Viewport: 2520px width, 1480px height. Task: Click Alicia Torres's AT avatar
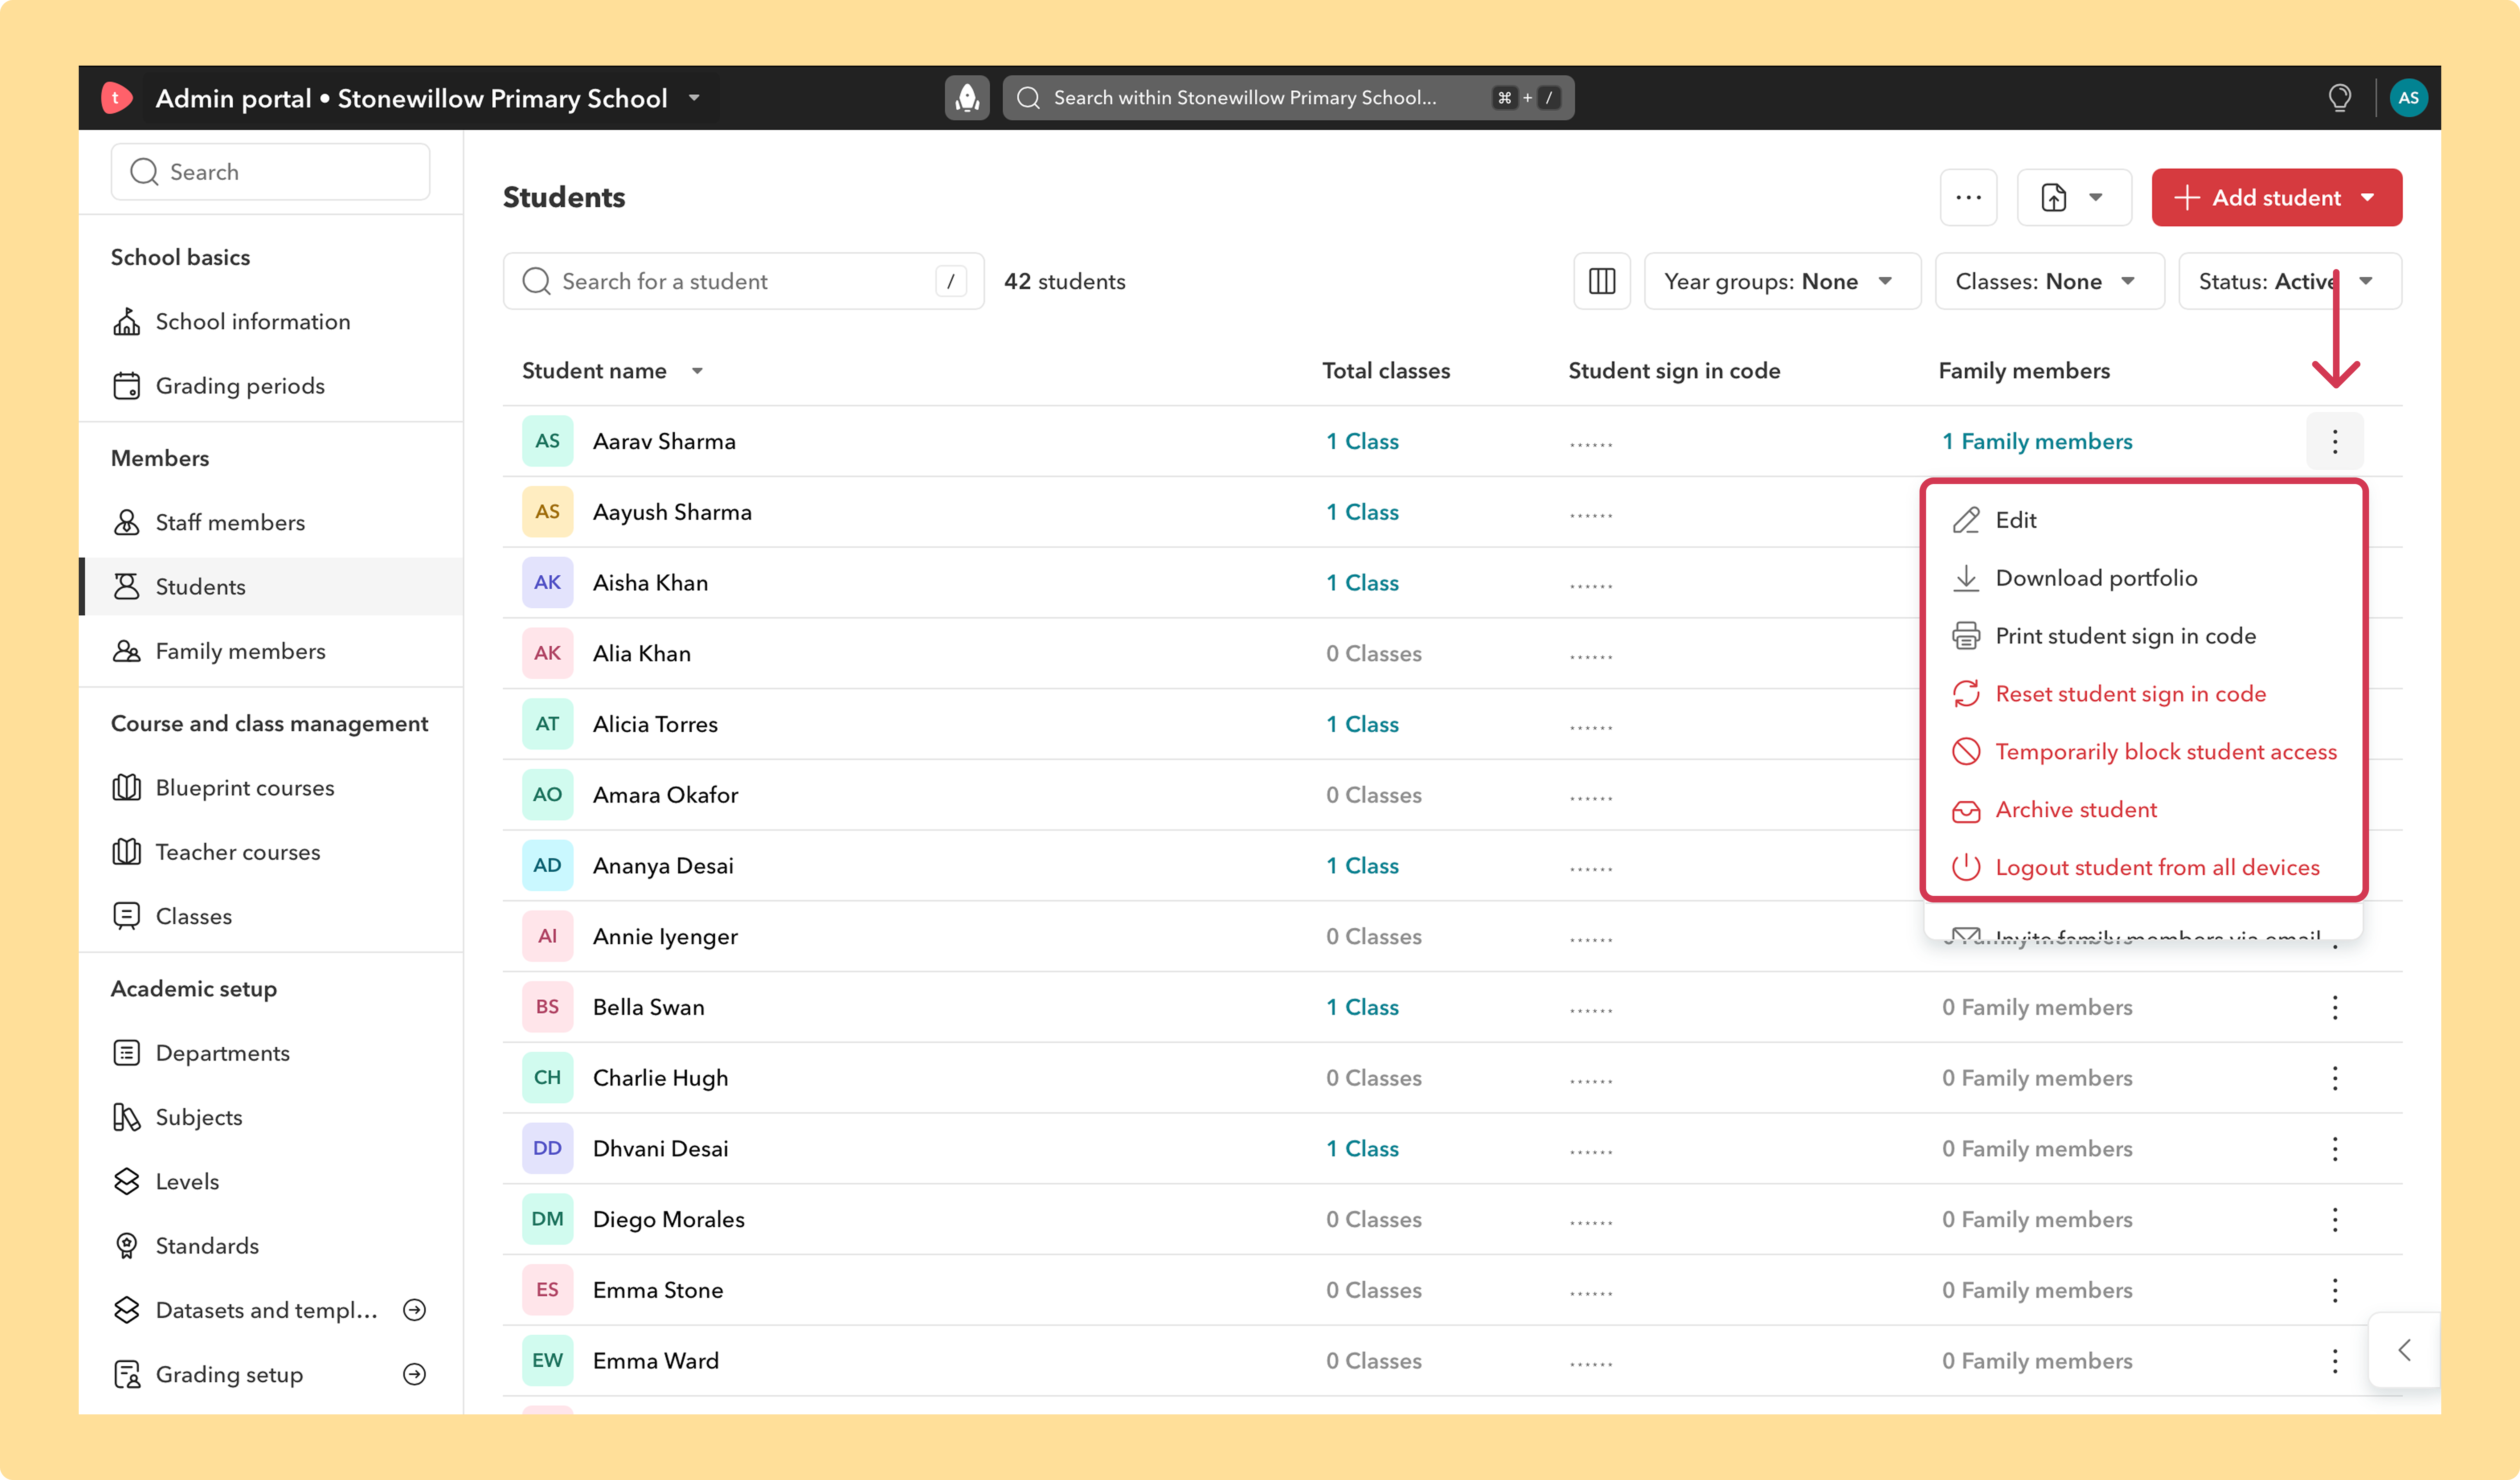tap(547, 724)
